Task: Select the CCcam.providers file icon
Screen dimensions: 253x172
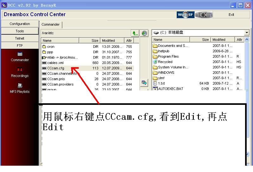Action: [44, 84]
